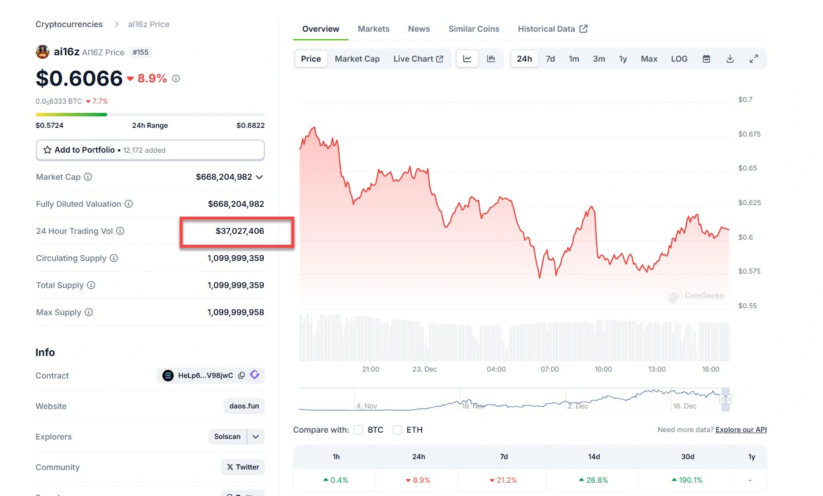The height and width of the screenshot is (496, 823).
Task: Select the 7d time range
Action: tap(550, 59)
